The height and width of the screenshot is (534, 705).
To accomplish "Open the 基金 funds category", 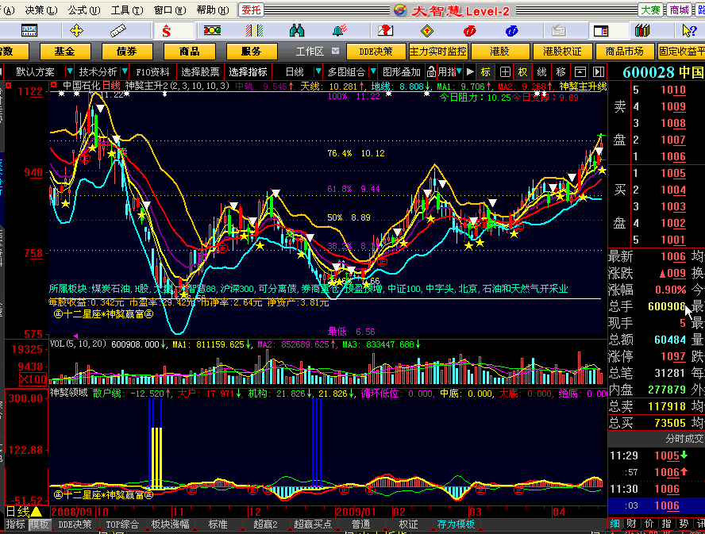I will (65, 52).
